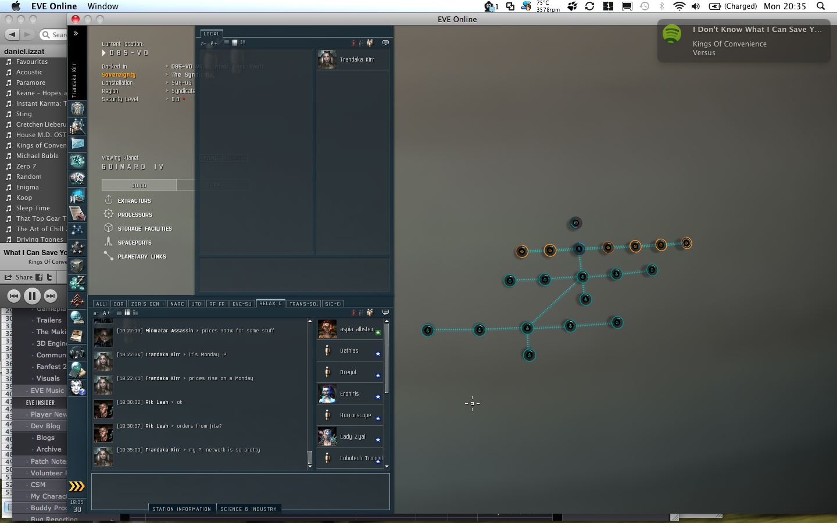Go to previous track in Spotify
837x523 pixels.
(x=14, y=296)
